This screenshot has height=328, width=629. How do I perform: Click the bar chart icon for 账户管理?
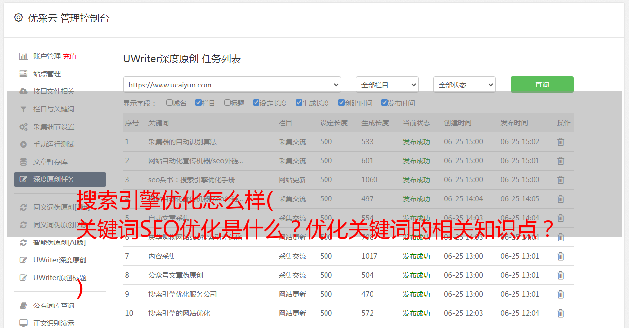tap(23, 56)
